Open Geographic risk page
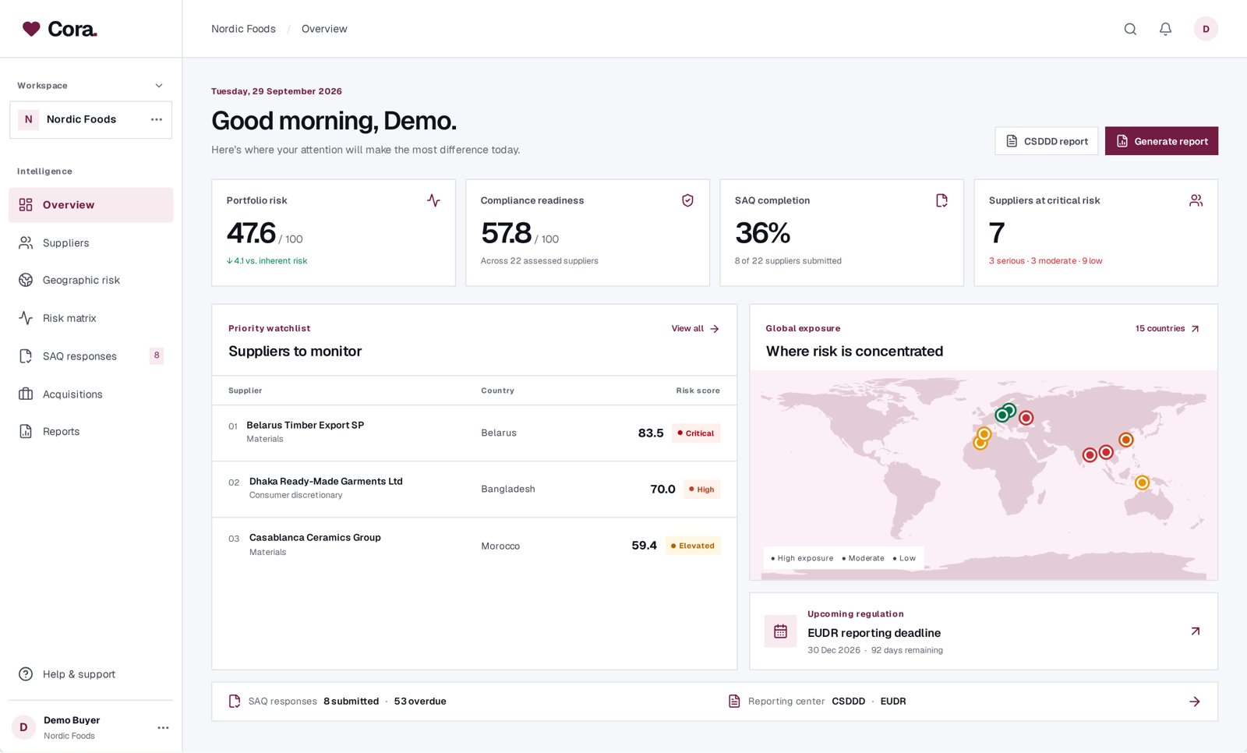This screenshot has width=1247, height=753. tap(91, 281)
